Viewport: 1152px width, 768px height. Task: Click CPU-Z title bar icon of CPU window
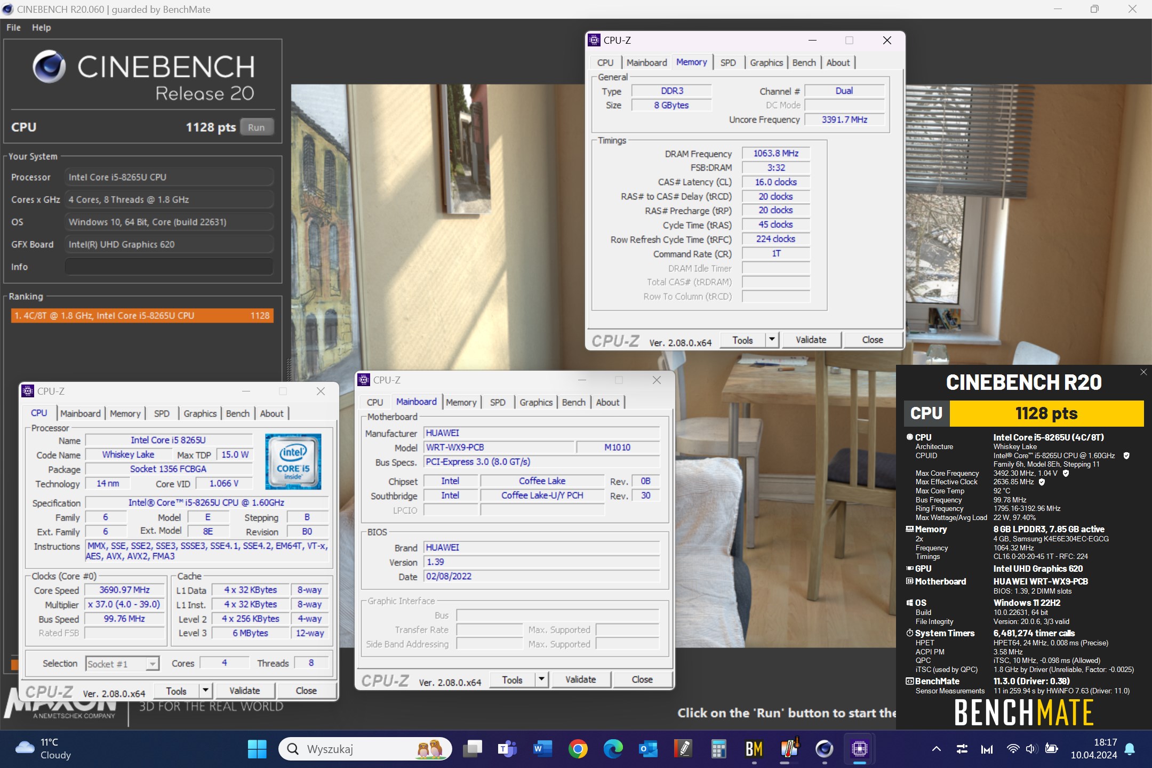(27, 391)
